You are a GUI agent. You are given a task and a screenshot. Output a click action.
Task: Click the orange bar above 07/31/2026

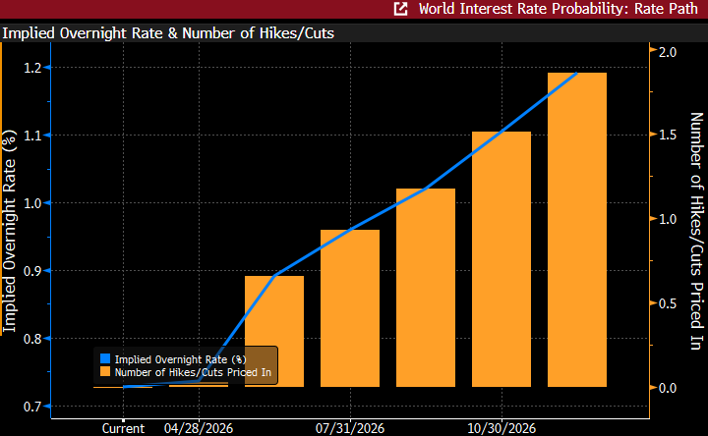(x=350, y=308)
